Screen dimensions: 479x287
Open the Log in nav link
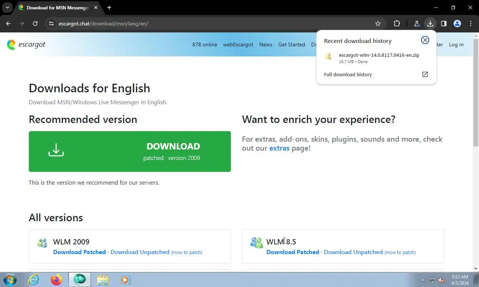coord(456,44)
